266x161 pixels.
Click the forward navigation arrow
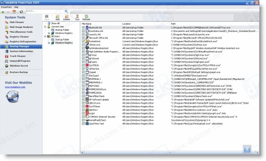[8, 12]
